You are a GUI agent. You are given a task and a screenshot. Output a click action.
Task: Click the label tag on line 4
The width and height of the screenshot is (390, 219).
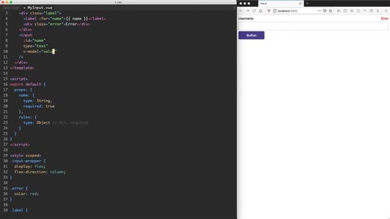65,19
